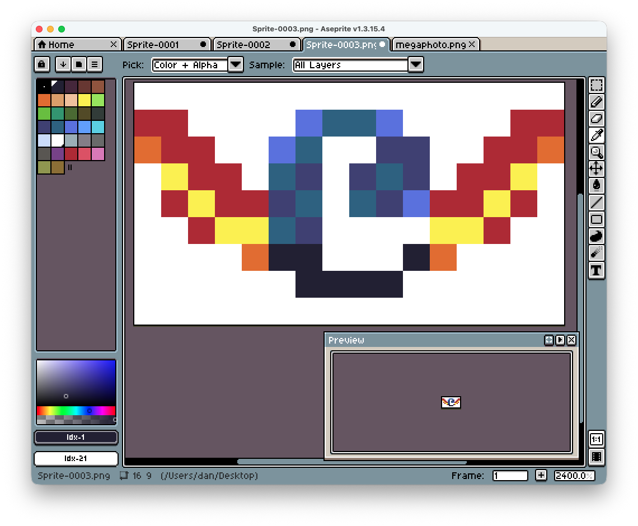Choose the Spray tool
This screenshot has height=526, width=638.
tap(597, 253)
